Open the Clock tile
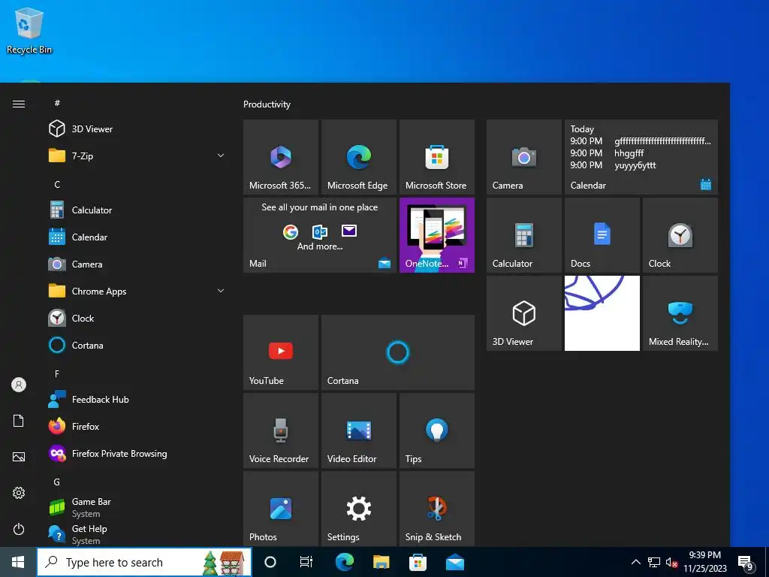Screen dimensions: 769x577 [x=680, y=235]
